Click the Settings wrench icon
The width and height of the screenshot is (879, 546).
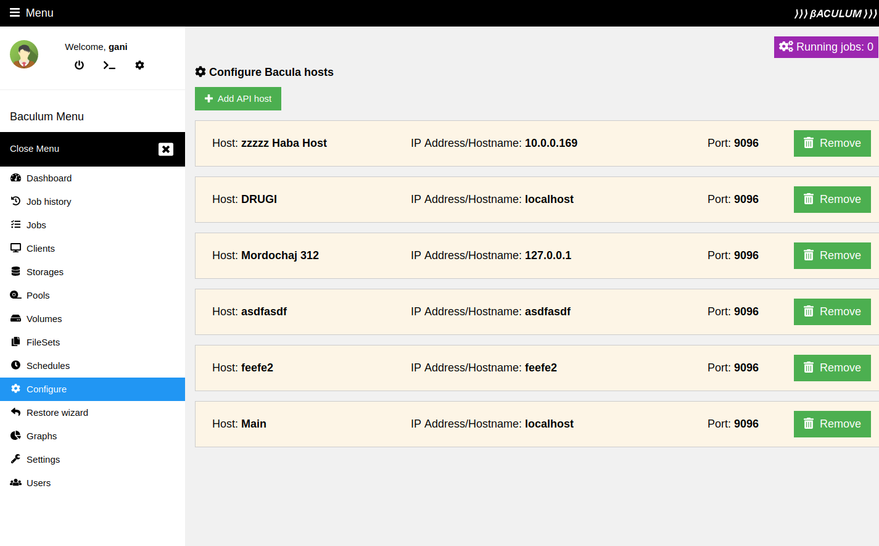coord(16,459)
